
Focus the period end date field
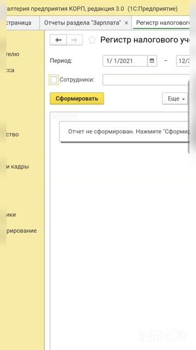click(x=183, y=61)
